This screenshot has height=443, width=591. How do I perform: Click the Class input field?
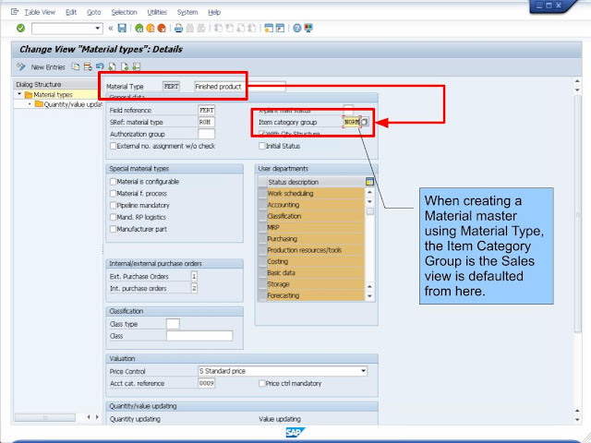tap(199, 336)
